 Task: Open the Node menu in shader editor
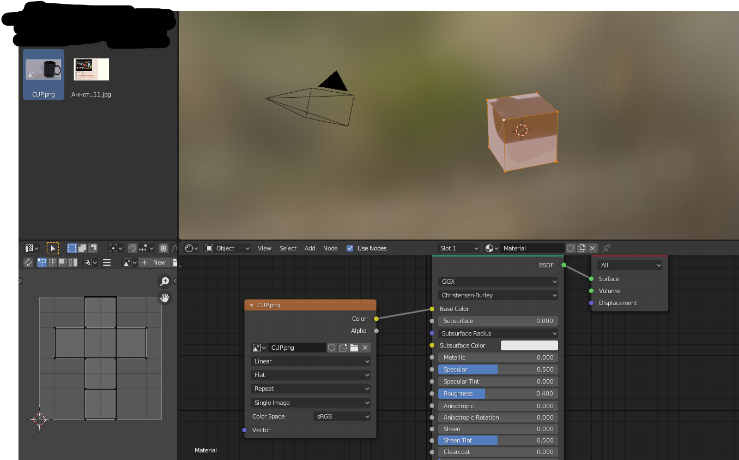click(x=330, y=248)
